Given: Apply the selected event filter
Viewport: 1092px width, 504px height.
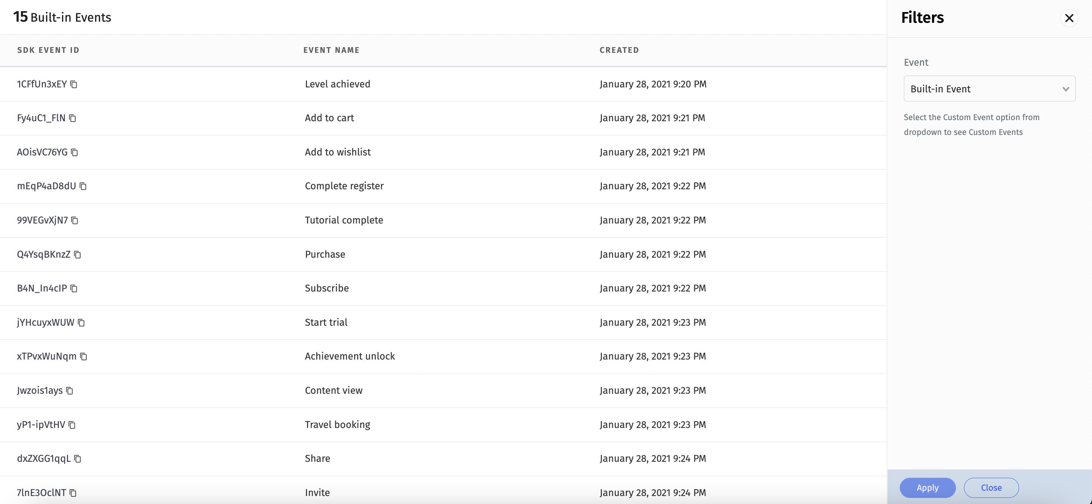Looking at the screenshot, I should [x=927, y=488].
